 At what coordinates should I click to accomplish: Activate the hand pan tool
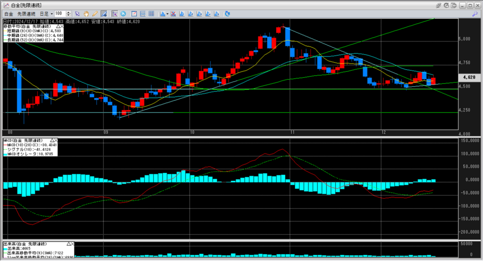tap(86, 14)
